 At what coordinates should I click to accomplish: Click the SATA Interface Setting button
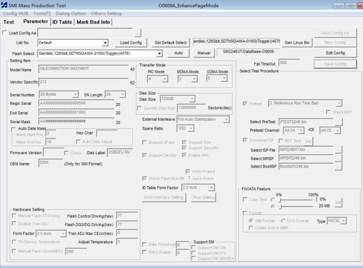point(164,198)
